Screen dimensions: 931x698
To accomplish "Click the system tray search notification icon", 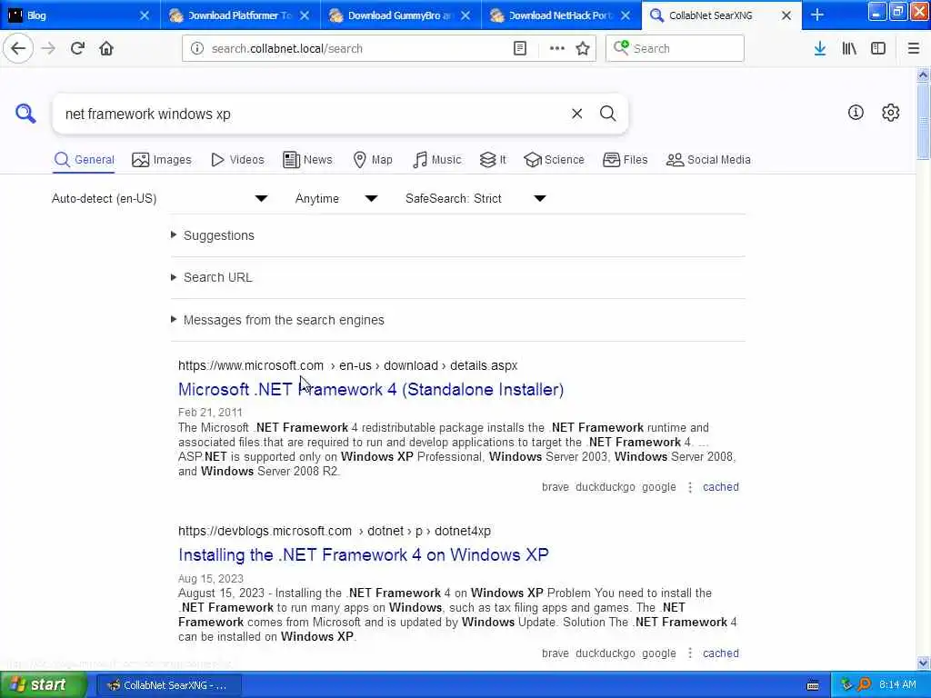I will (864, 684).
